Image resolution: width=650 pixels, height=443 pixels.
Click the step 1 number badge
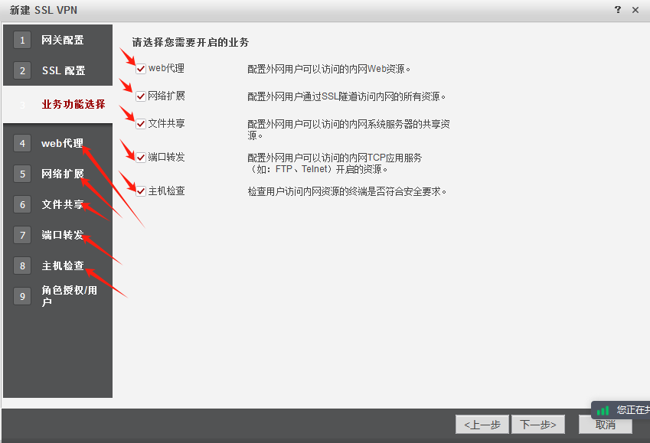click(21, 40)
